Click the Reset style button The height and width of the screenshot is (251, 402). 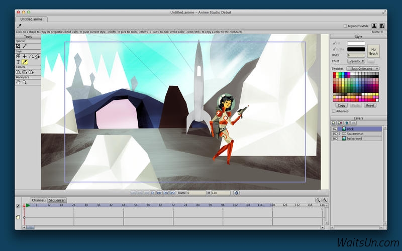click(x=370, y=105)
